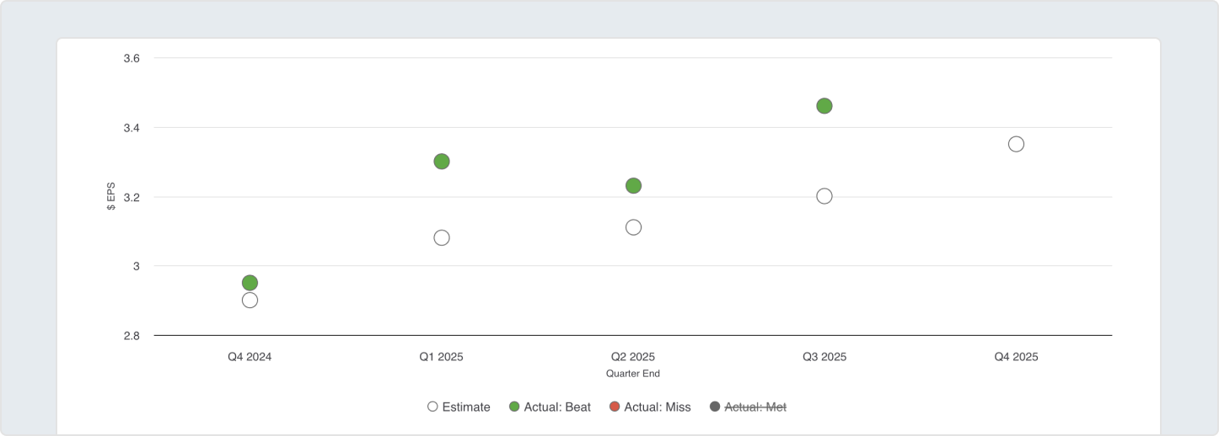
Task: Click the white Q4 2024 estimate circle
Action: 250,300
